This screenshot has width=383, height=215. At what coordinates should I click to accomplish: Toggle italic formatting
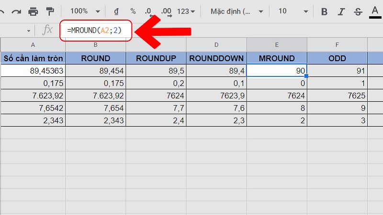tap(341, 11)
